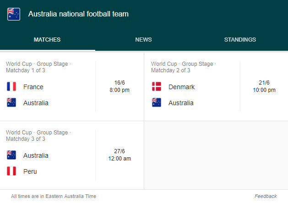Image resolution: width=288 pixels, height=203 pixels.
Task: Open the STANDINGS tab
Action: click(x=240, y=40)
